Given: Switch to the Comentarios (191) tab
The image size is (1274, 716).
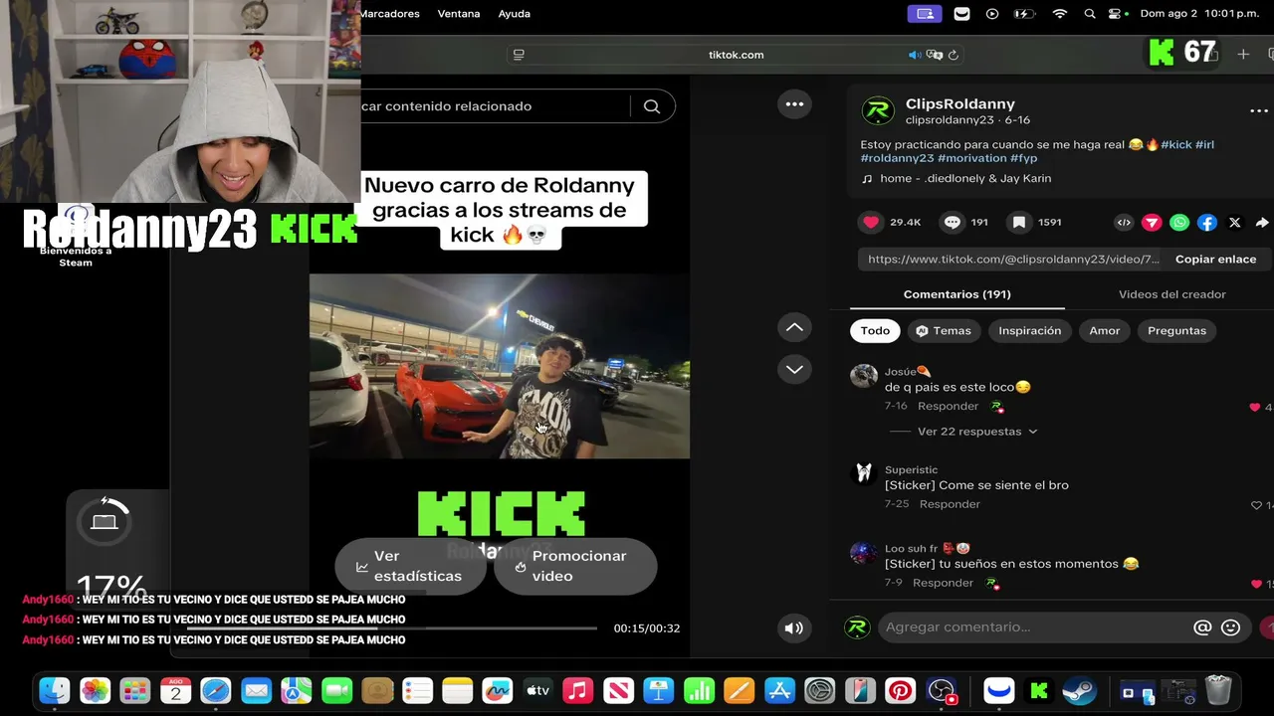Looking at the screenshot, I should click(x=957, y=294).
